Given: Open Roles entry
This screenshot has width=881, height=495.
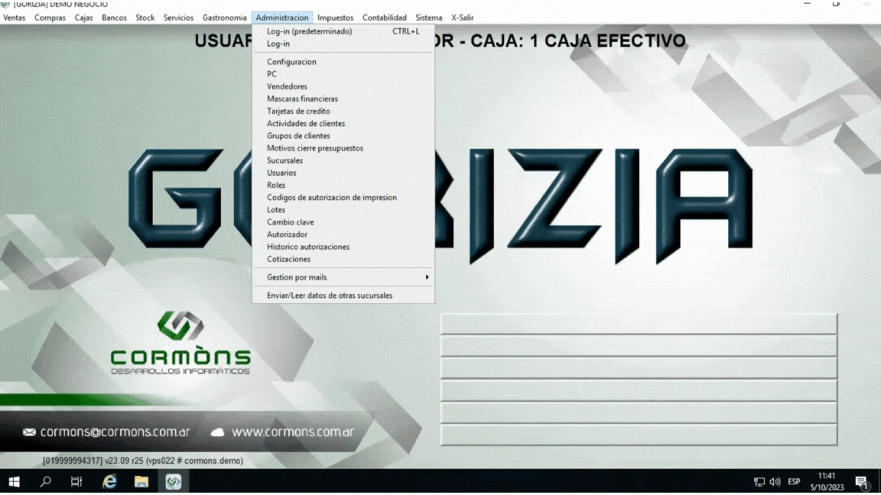Looking at the screenshot, I should click(343, 185).
